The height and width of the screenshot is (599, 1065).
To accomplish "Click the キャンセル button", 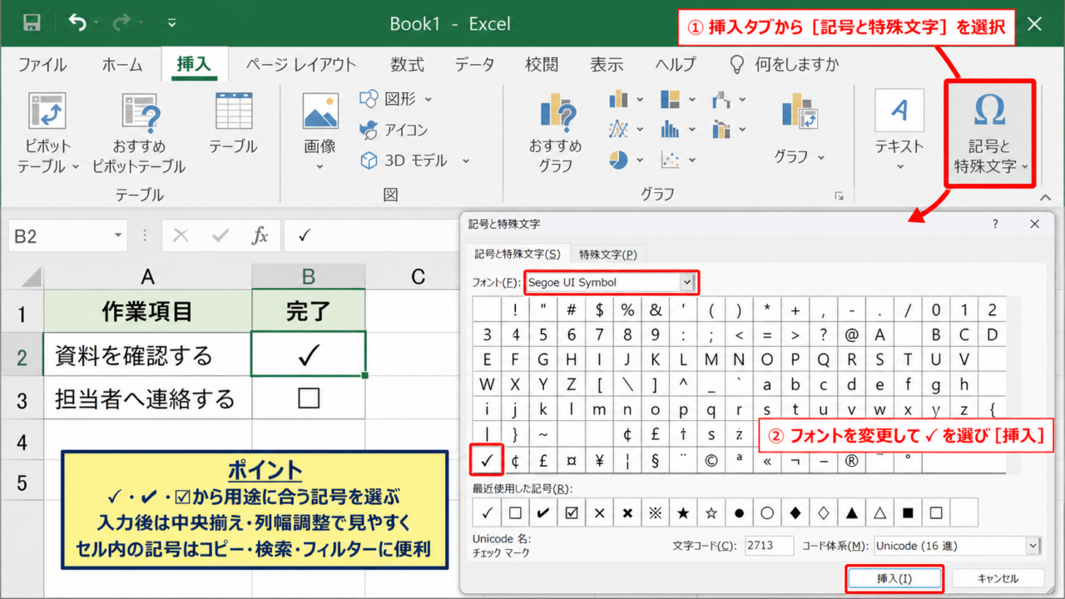I will click(x=998, y=578).
